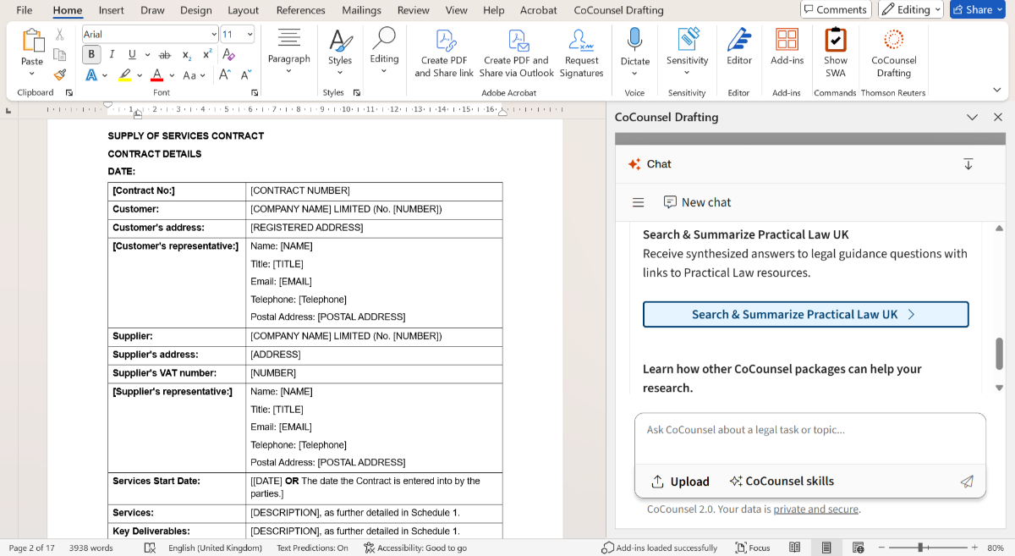The height and width of the screenshot is (556, 1015).
Task: Launch Dictate voice input
Action: (634, 52)
